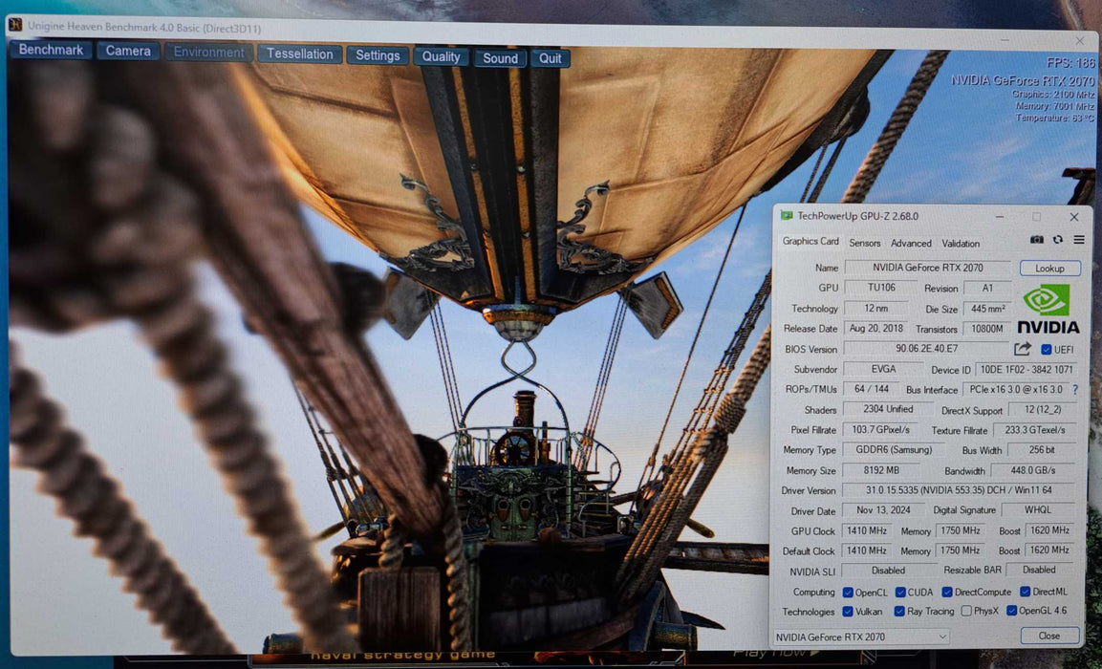The width and height of the screenshot is (1102, 669).
Task: Toggle the Vulkan checkbox
Action: point(848,612)
